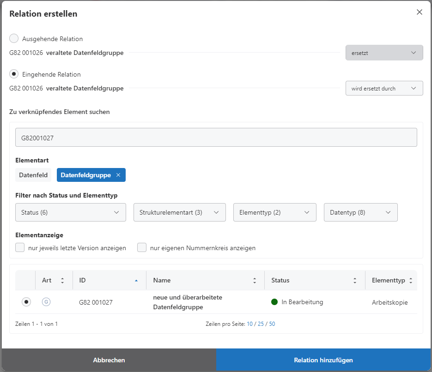This screenshot has height=372, width=432.
Task: Close the Relation erstellen dialog
Action: (x=419, y=12)
